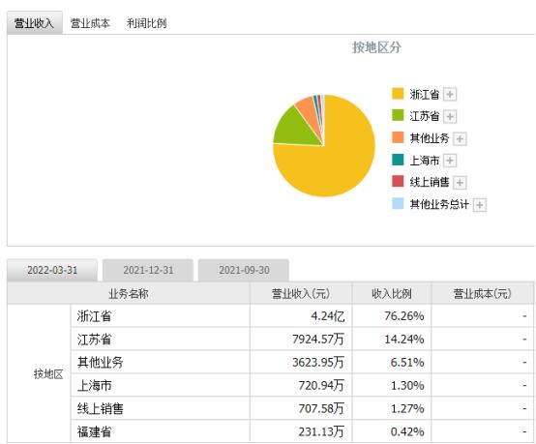The height and width of the screenshot is (444, 536).
Task: Click the green 江苏省 legend swatch
Action: pos(398,115)
